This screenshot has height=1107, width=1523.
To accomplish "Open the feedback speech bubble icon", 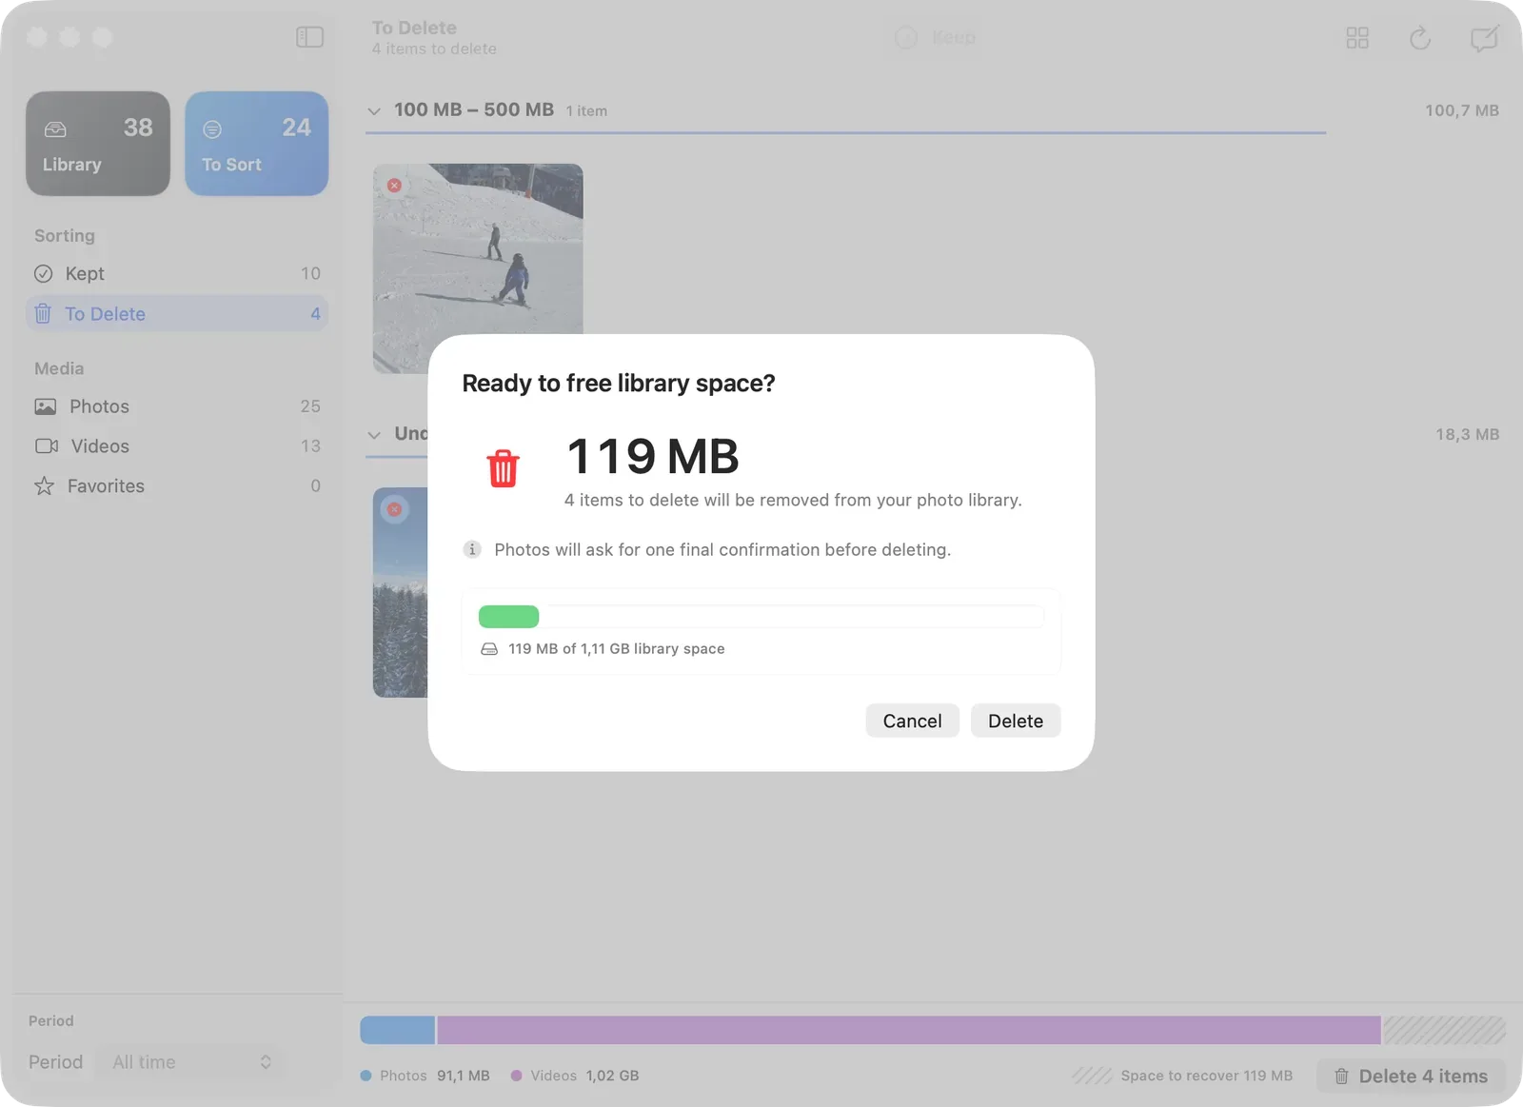I will pos(1484,38).
